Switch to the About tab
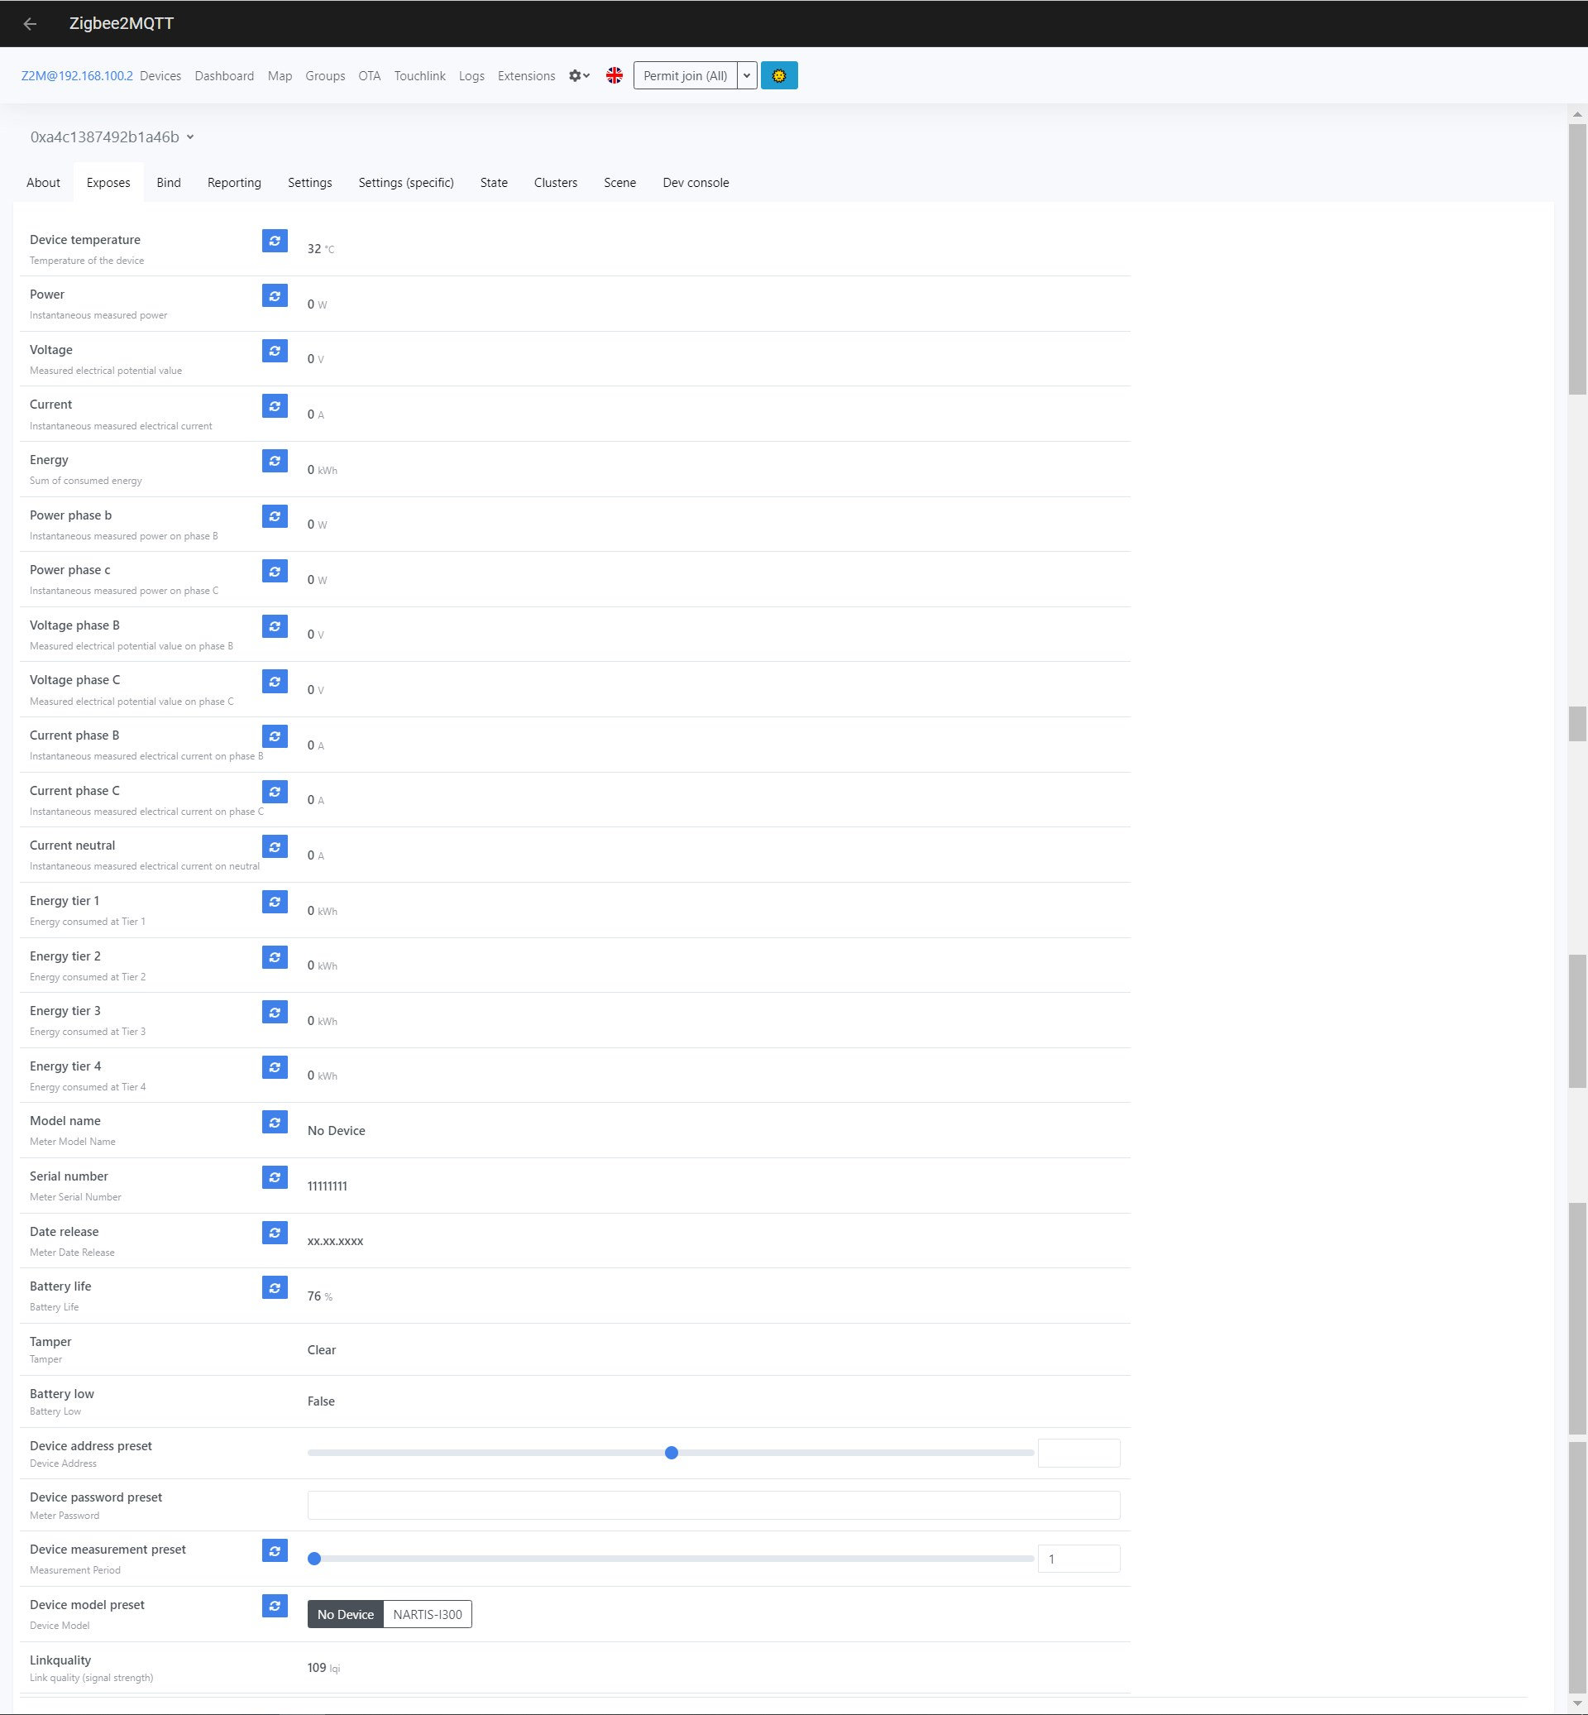The height and width of the screenshot is (1715, 1588). point(43,182)
